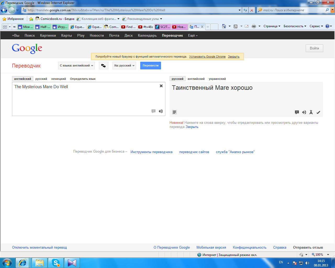335x268 pixels.
Task: Click the Read mail toolbar icon
Action: click(x=247, y=26)
